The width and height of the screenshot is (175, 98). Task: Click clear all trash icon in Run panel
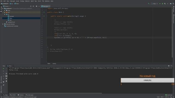(x=6, y=81)
